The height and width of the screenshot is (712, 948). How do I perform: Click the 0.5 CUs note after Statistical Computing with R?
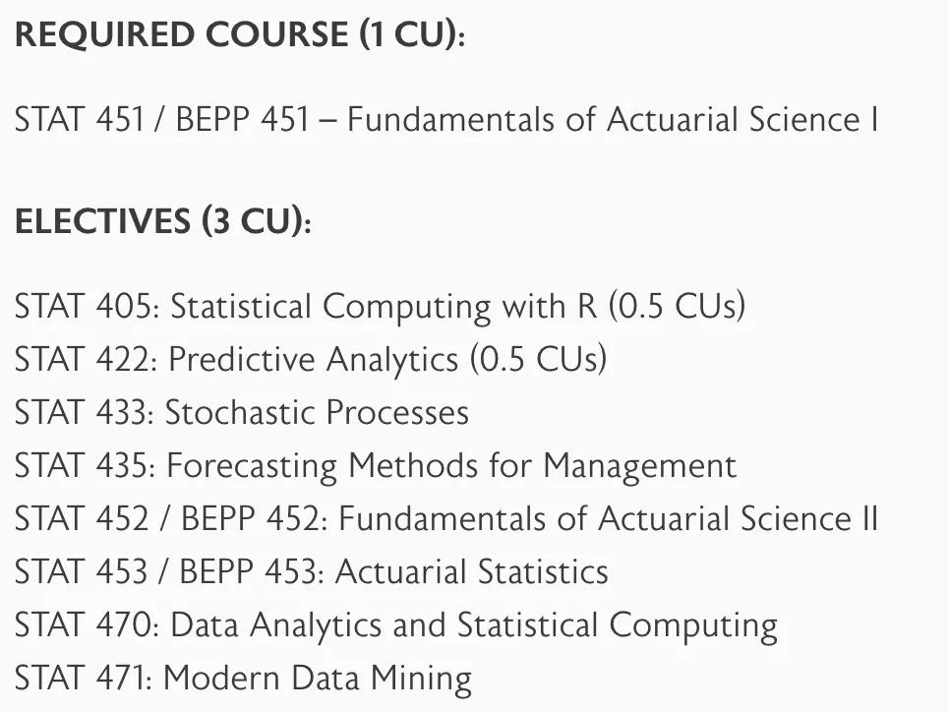(x=677, y=307)
